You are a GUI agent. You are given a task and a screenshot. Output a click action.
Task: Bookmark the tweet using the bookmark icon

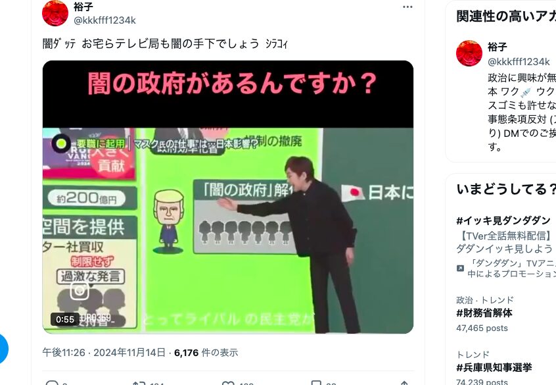(315, 383)
